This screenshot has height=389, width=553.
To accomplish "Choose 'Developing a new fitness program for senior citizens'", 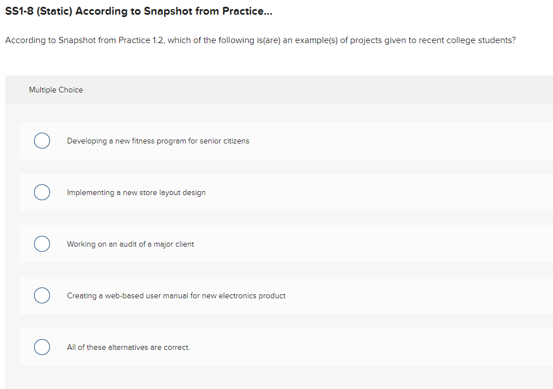I will pos(158,141).
